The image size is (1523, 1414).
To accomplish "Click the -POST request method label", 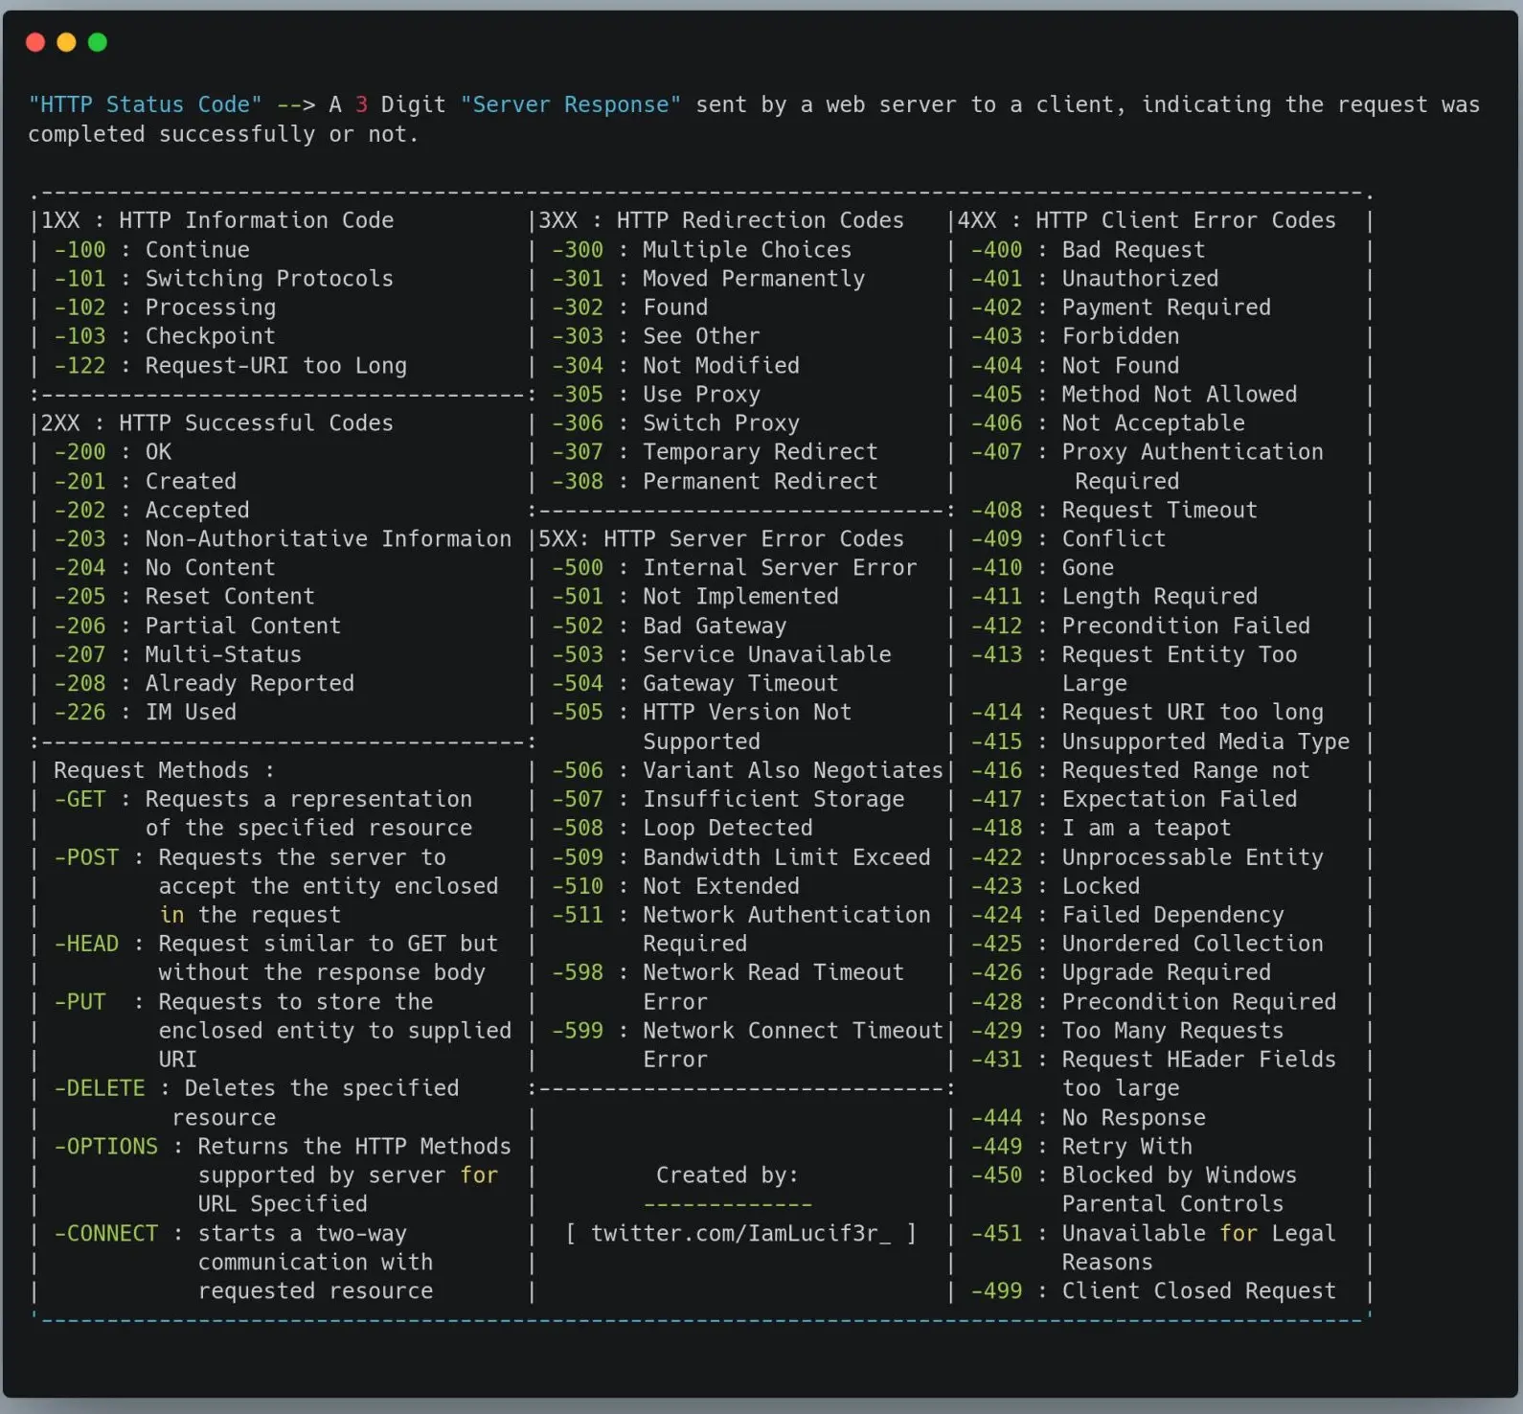I will pyautogui.click(x=86, y=857).
